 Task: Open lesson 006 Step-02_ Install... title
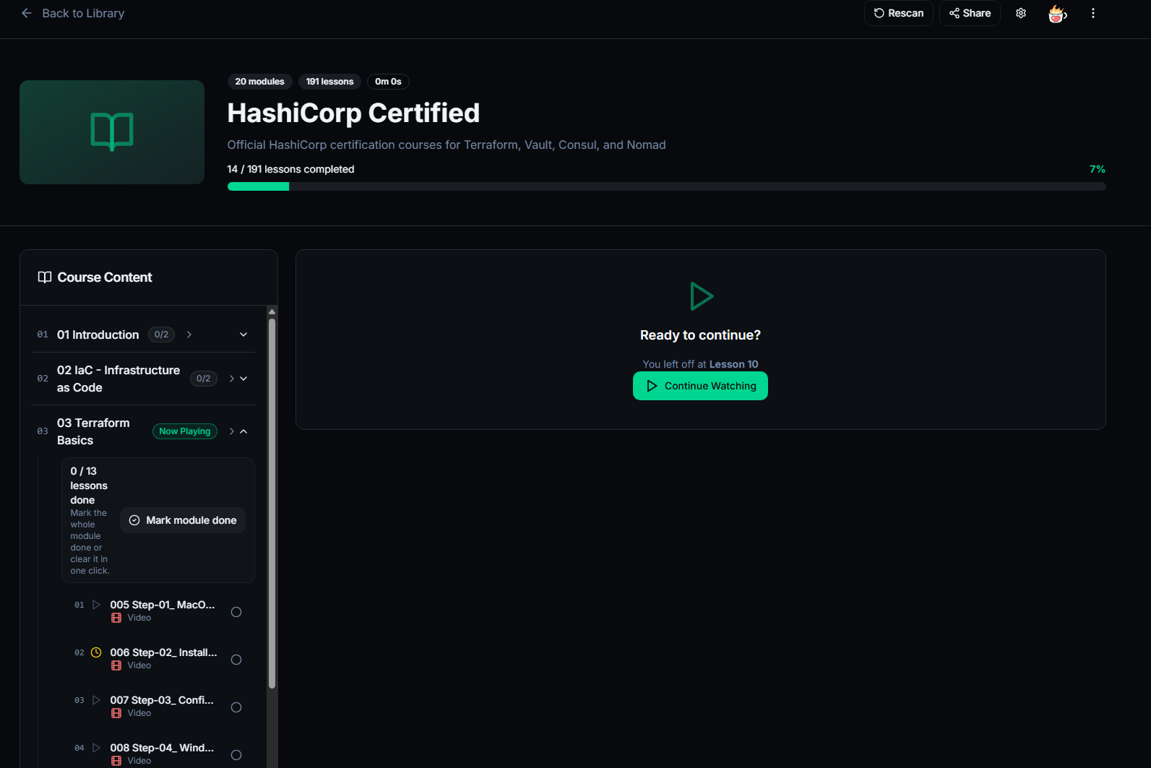click(163, 652)
